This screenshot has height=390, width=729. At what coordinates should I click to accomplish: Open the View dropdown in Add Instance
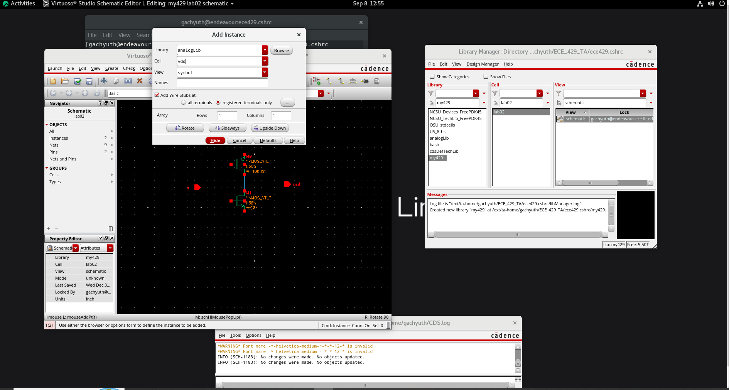coord(265,73)
